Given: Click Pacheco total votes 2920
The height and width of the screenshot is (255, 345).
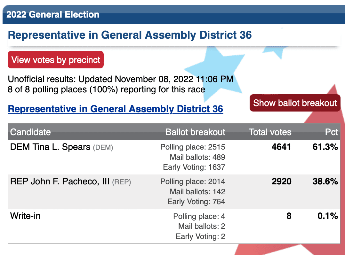Looking at the screenshot, I should click(281, 182).
